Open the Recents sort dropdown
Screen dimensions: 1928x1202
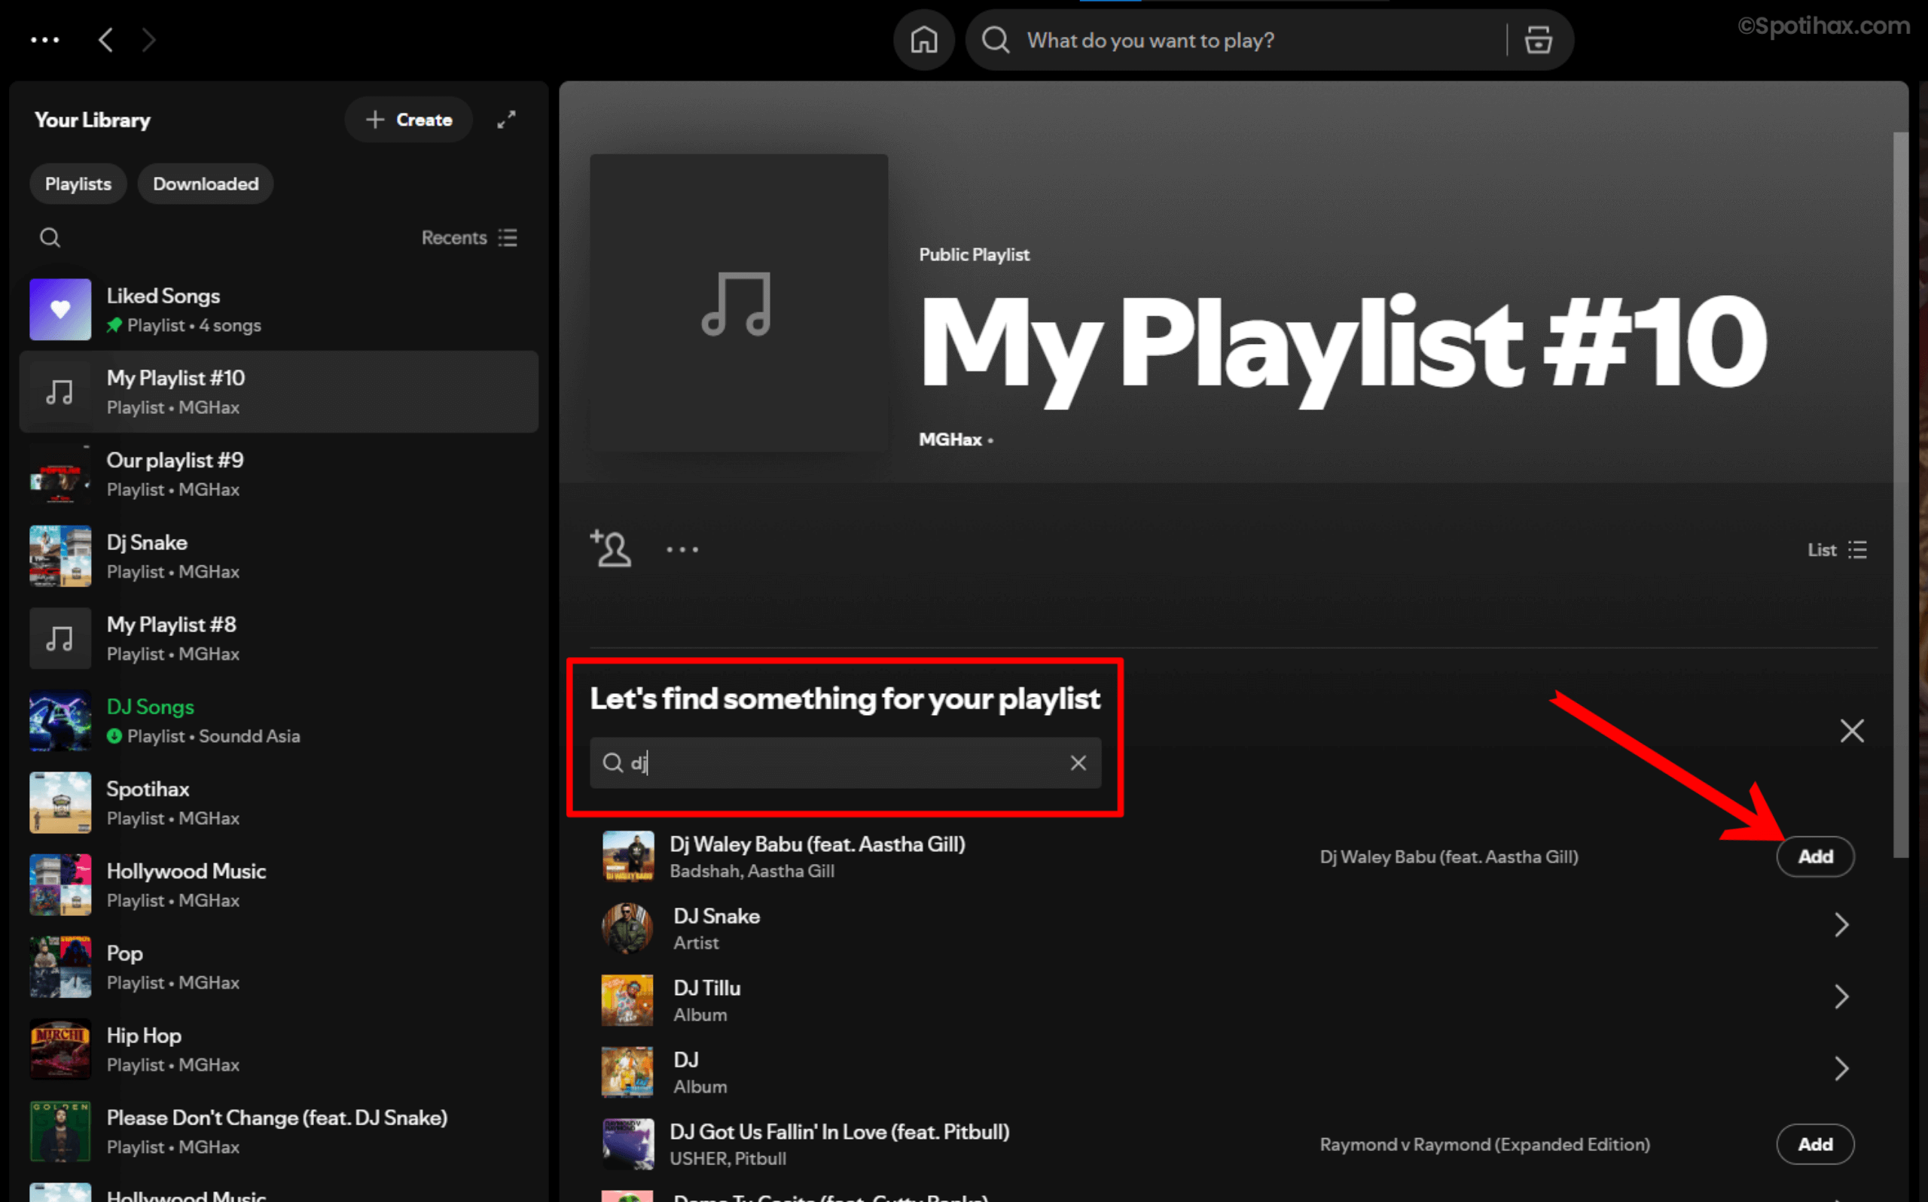469,238
